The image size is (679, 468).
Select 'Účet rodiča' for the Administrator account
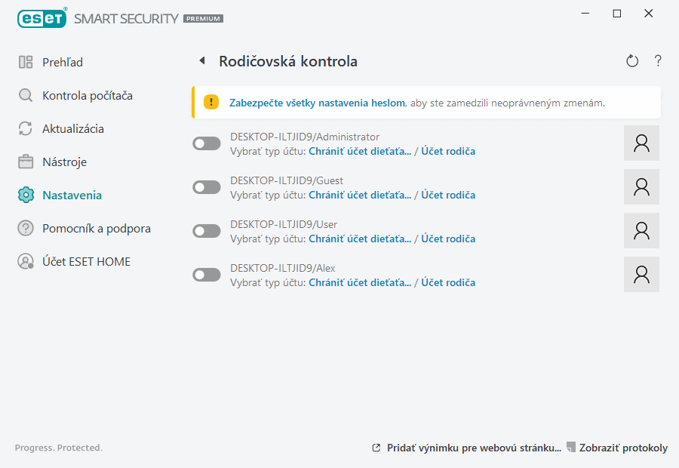pyautogui.click(x=448, y=152)
